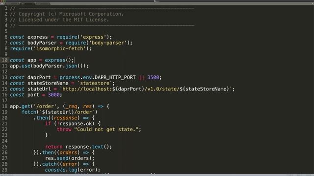This screenshot has width=314, height=176.
Task: Click the app.use(bodyParser.json()) statement
Action: point(49,66)
